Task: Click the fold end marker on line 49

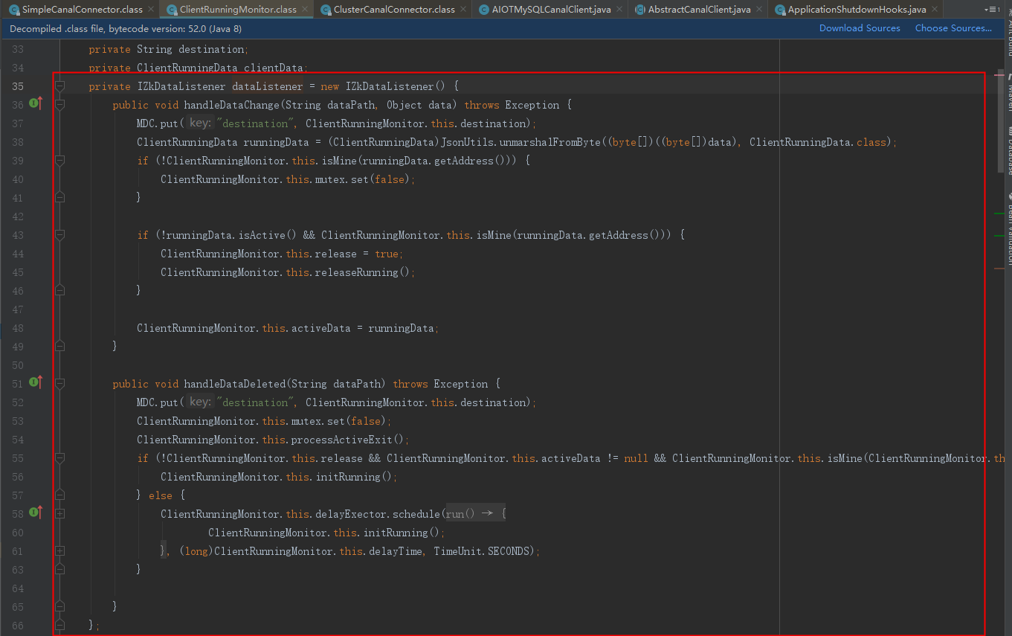Action: [x=60, y=347]
